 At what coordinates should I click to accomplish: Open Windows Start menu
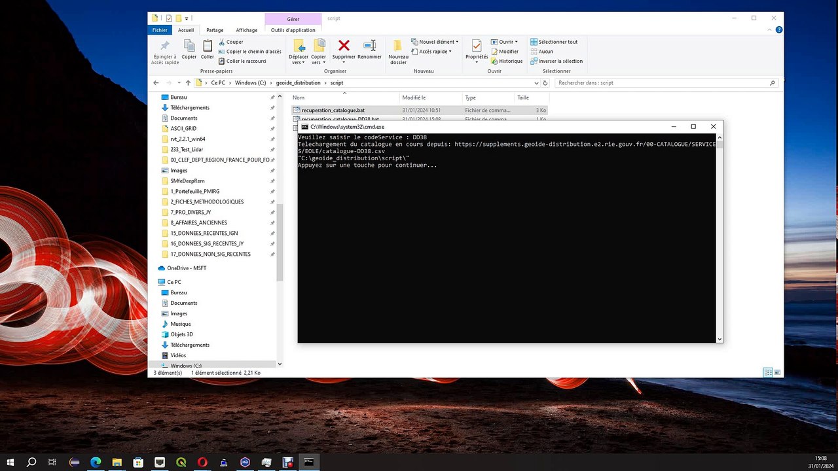click(10, 462)
